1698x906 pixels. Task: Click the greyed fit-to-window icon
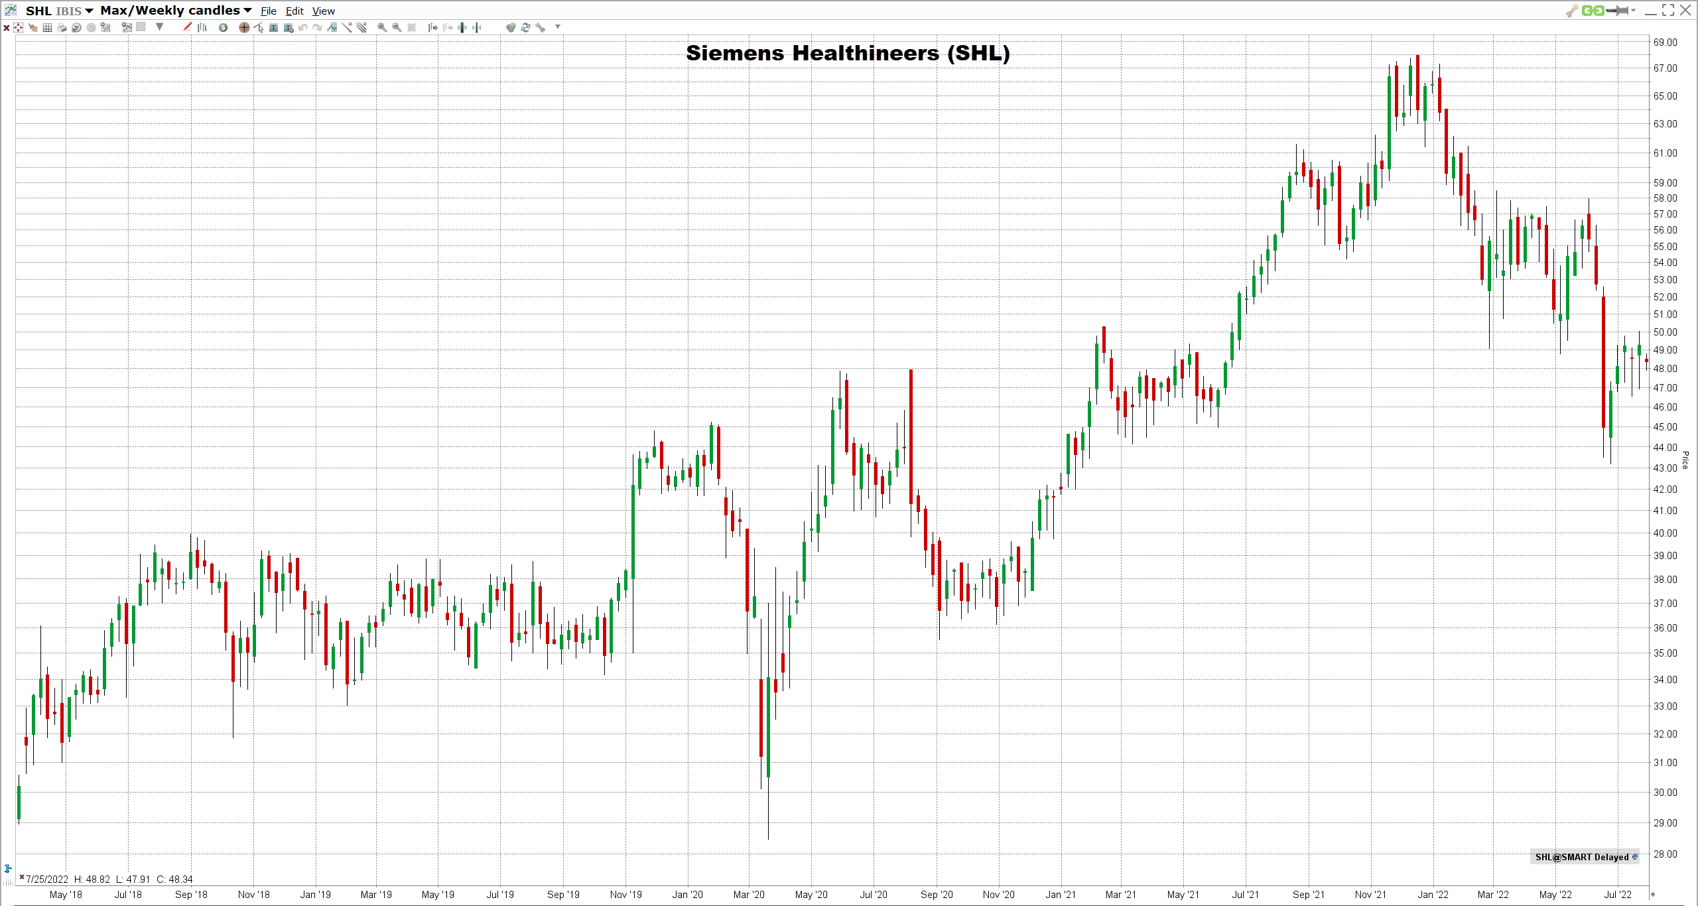point(411,28)
